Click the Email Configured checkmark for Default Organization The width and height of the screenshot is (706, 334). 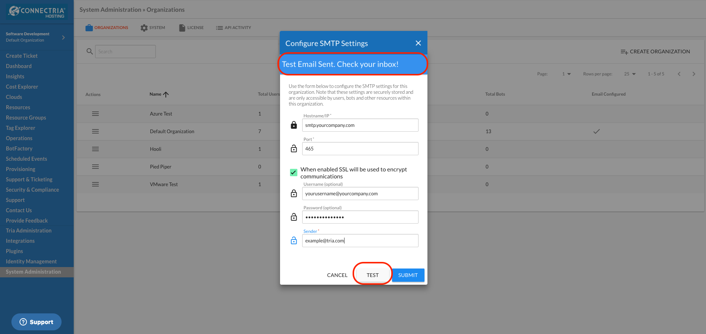pos(597,131)
